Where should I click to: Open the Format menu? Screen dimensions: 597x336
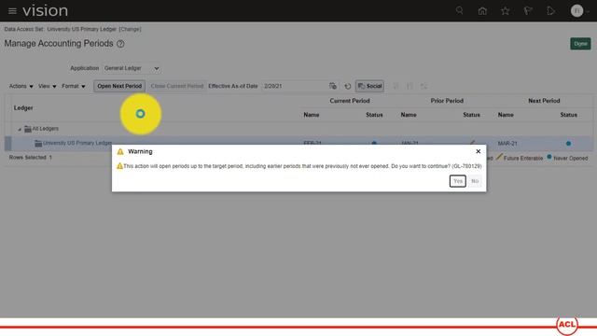[x=74, y=86]
